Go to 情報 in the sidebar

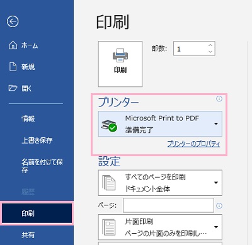[28, 118]
